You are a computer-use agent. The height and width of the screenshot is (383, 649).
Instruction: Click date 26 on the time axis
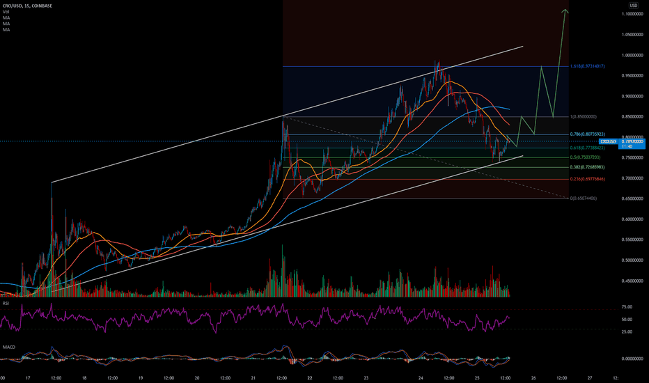point(533,377)
